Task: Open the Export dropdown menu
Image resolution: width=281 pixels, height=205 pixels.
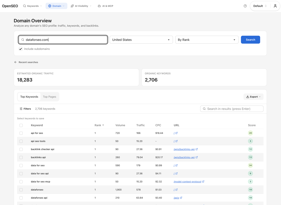Action: tap(253, 97)
